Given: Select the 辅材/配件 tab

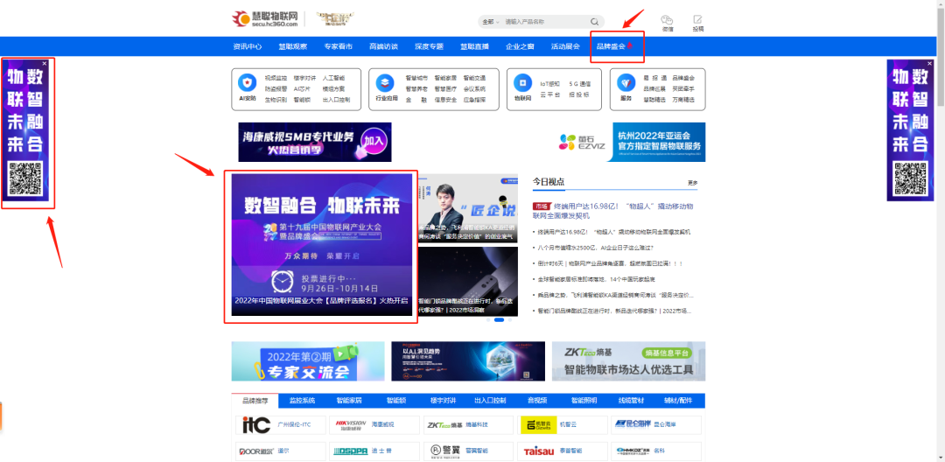Looking at the screenshot, I should click(x=678, y=401).
